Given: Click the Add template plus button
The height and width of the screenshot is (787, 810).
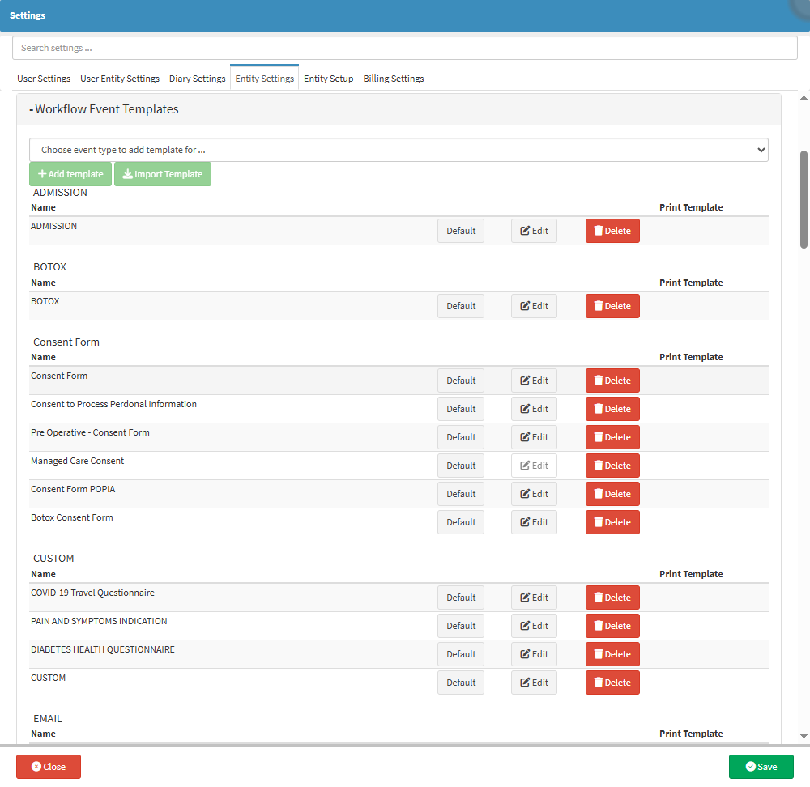Looking at the screenshot, I should [x=70, y=174].
